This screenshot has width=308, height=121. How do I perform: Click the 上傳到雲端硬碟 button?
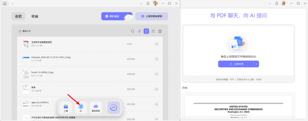click(x=152, y=16)
